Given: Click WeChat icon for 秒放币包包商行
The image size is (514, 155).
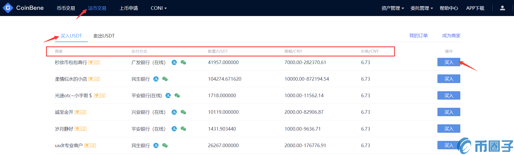Looking at the screenshot, I should point(183,62).
